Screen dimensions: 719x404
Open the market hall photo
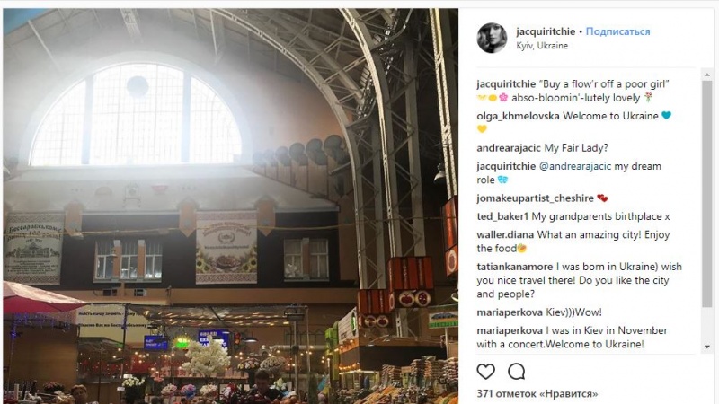click(x=231, y=206)
